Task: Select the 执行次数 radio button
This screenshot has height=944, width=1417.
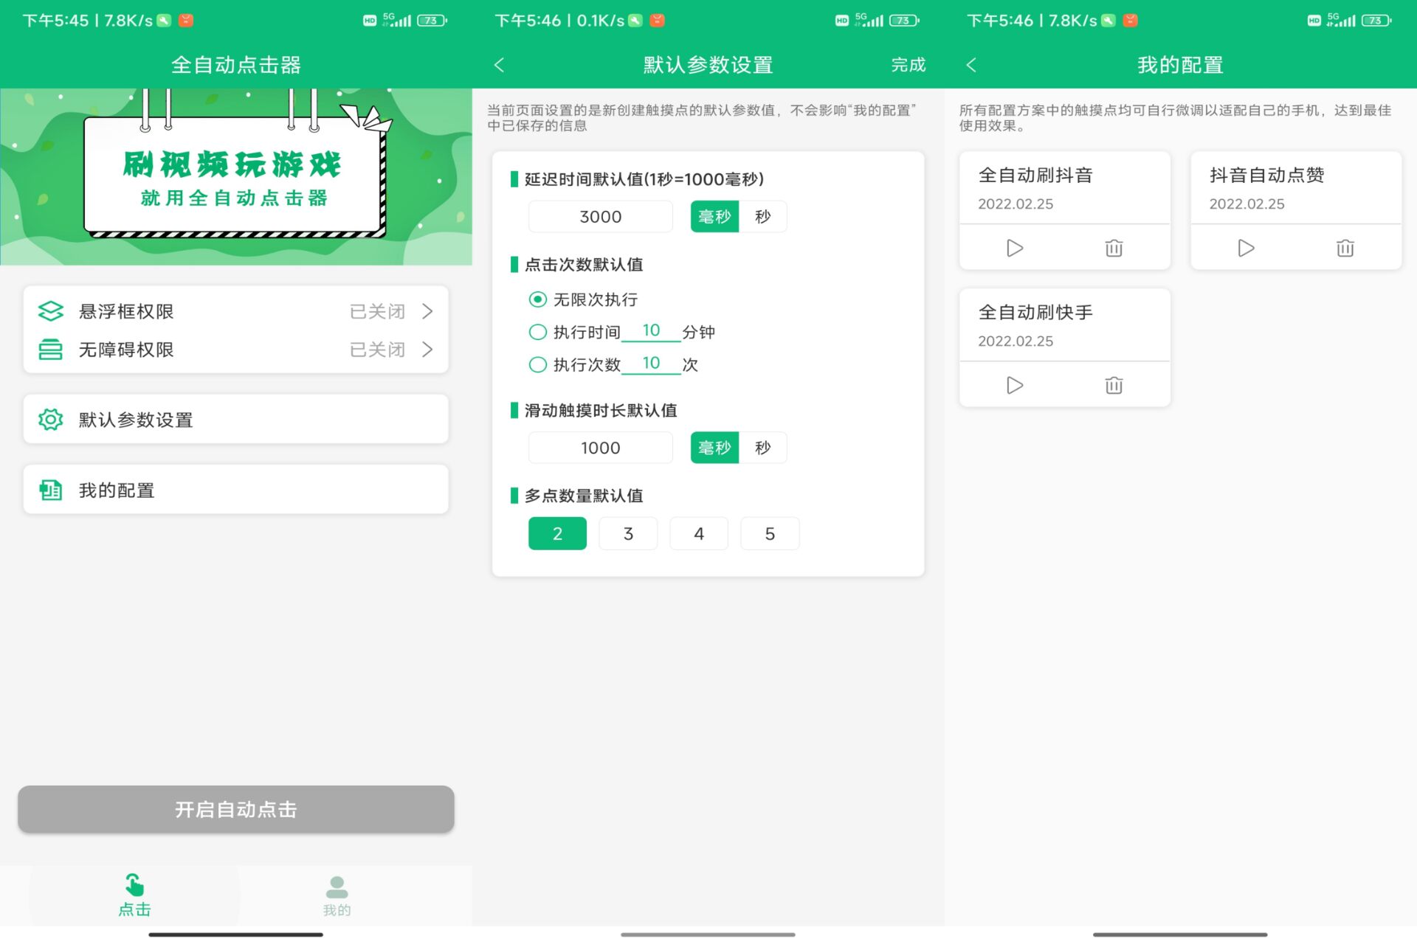Action: click(x=537, y=364)
